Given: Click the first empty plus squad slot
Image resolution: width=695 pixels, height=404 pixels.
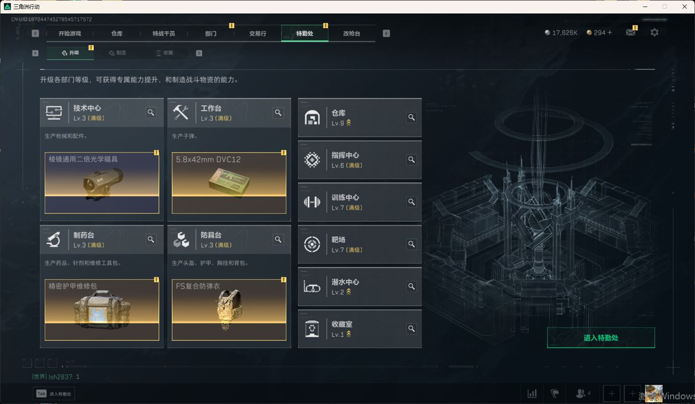Looking at the screenshot, I should click(x=611, y=394).
